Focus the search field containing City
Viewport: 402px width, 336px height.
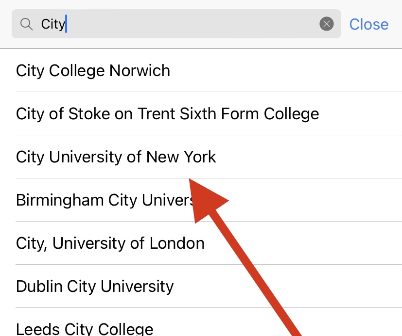pyautogui.click(x=176, y=24)
